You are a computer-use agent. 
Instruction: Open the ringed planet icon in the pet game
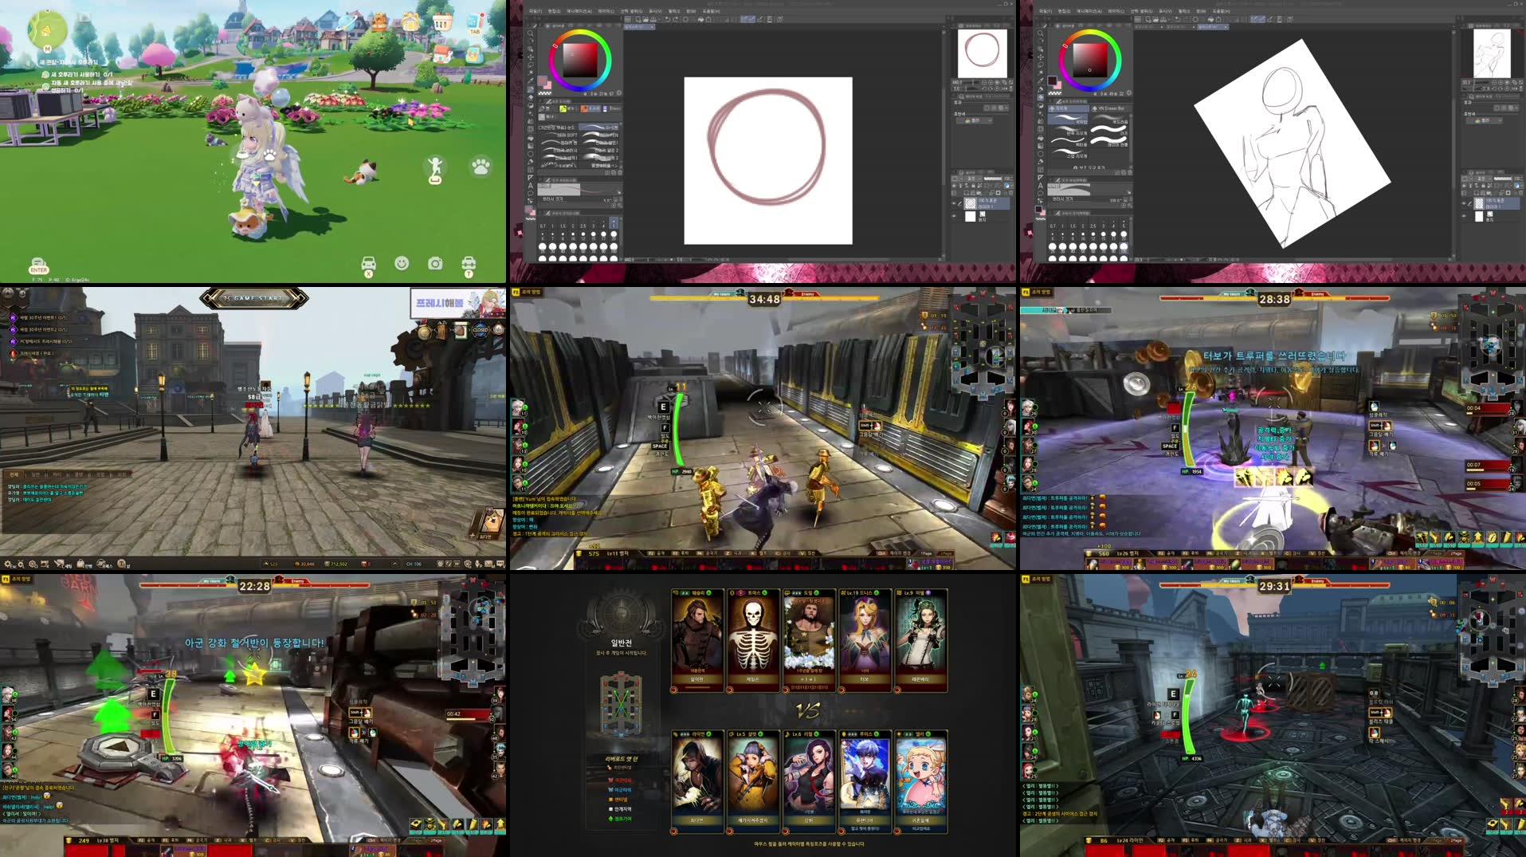[x=347, y=22]
